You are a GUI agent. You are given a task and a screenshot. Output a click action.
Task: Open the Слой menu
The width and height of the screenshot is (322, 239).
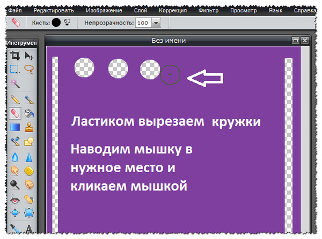141,10
